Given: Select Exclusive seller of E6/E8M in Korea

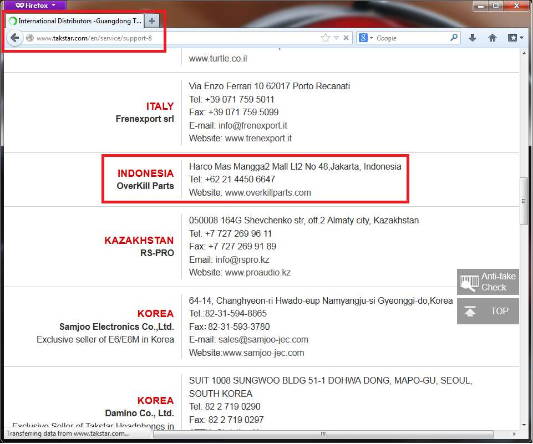Looking at the screenshot, I should click(x=105, y=339).
